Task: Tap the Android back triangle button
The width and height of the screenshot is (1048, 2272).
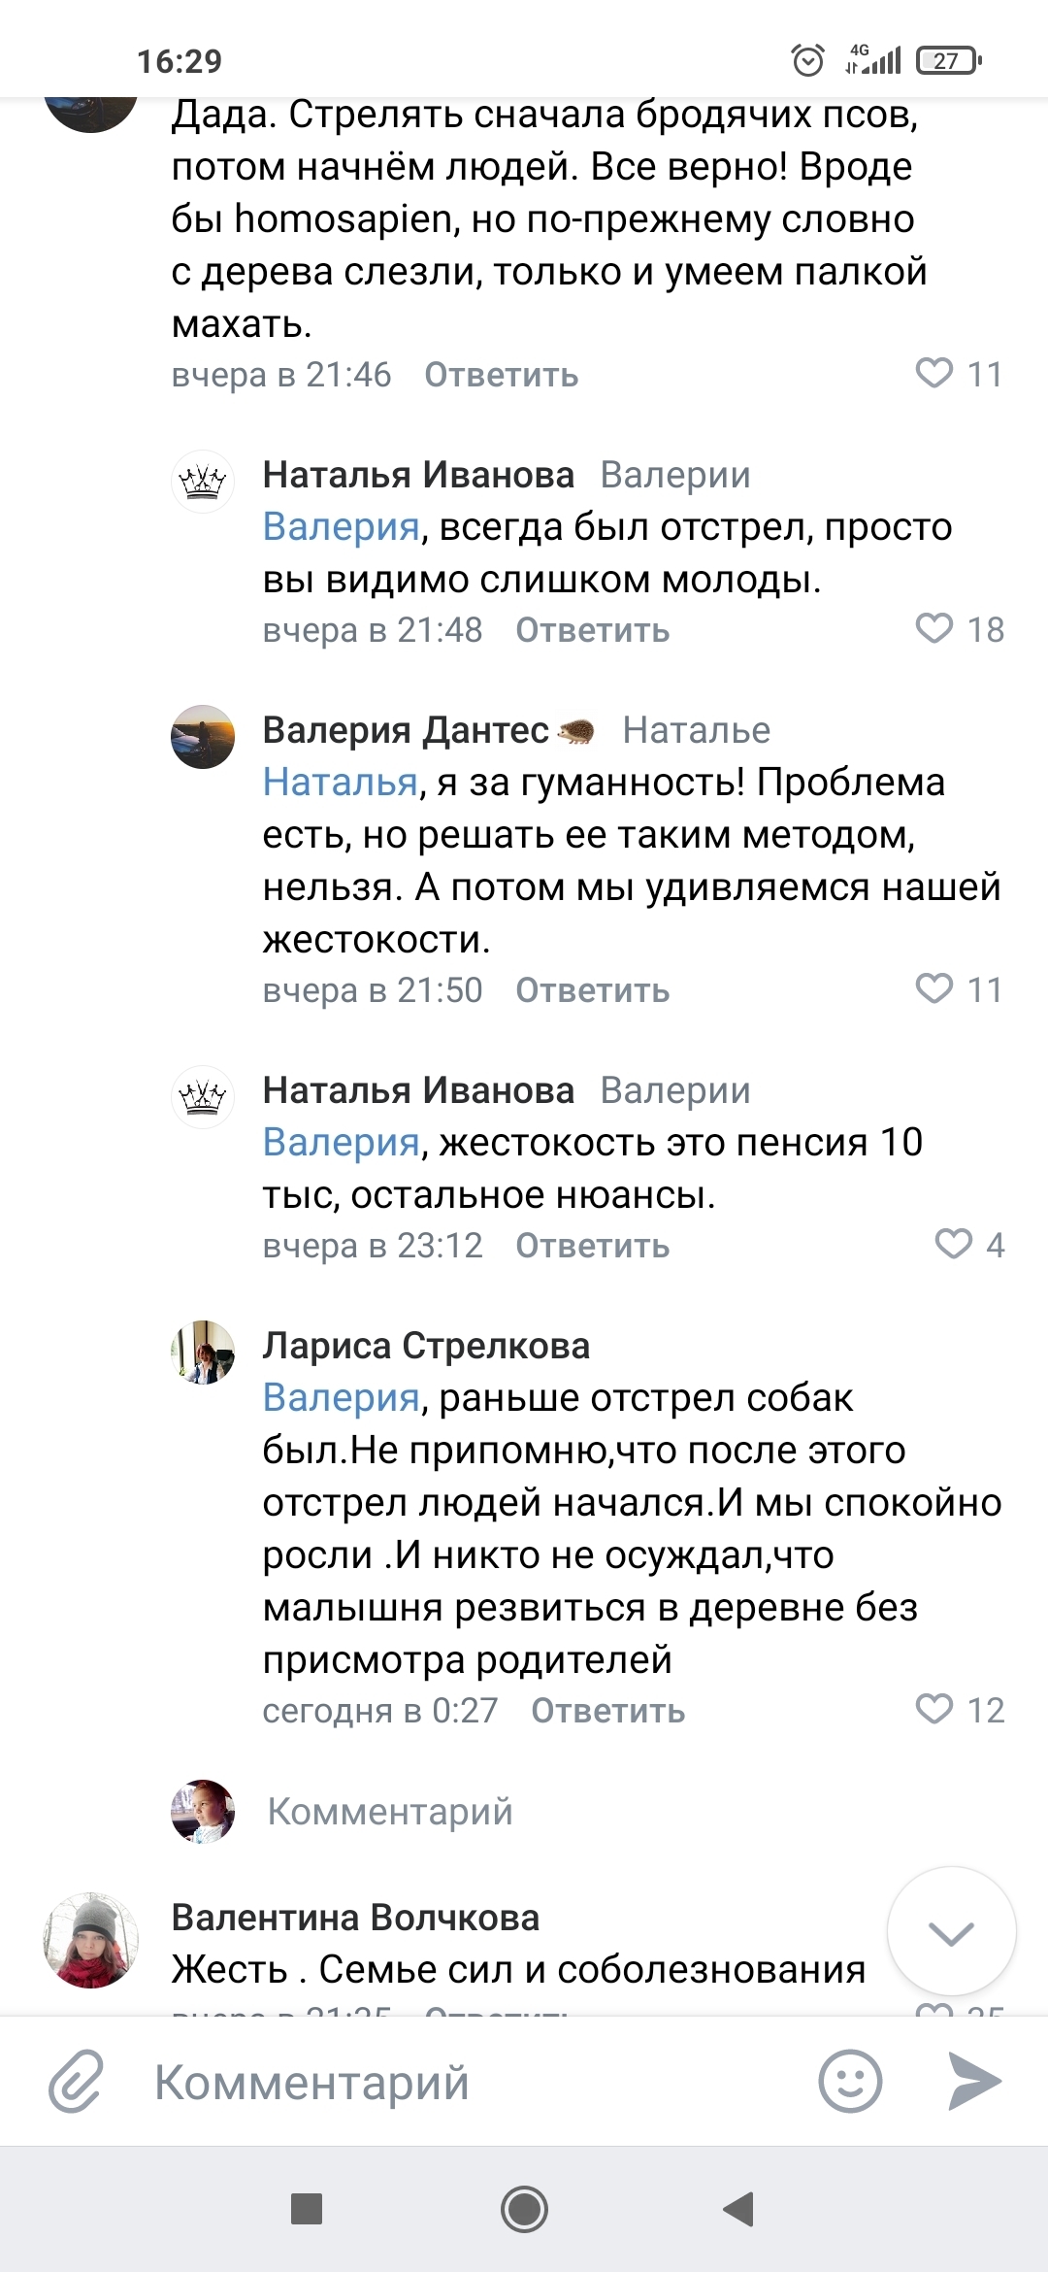Action: coord(739,2209)
